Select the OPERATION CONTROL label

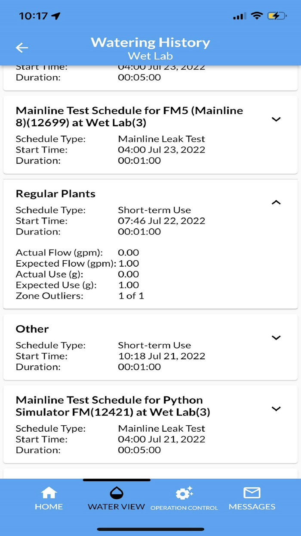(184, 508)
